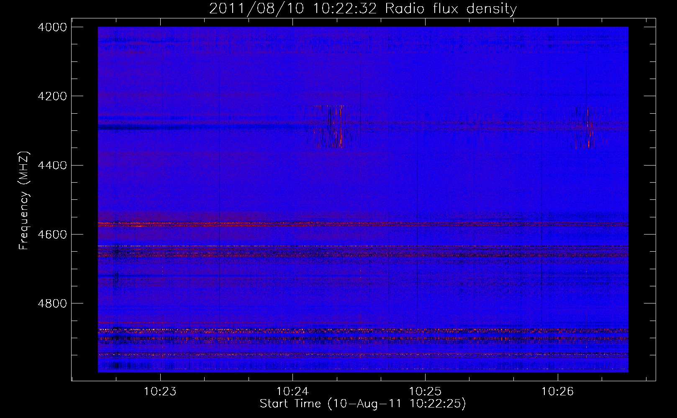Screen dimensions: 677x418
Task: Select the 'Frequency (MHZ)' y-axis label
Action: [x=24, y=201]
